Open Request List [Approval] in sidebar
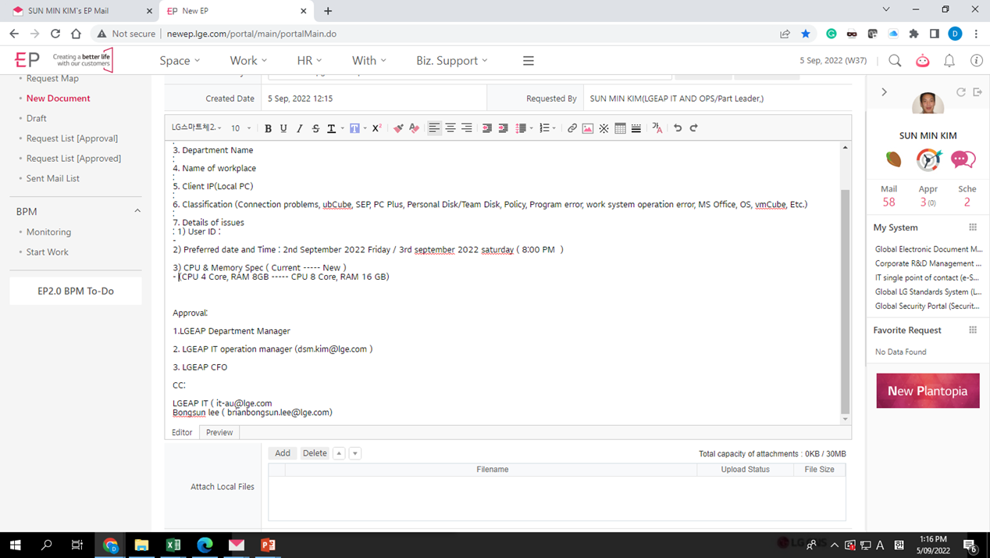 pos(72,138)
